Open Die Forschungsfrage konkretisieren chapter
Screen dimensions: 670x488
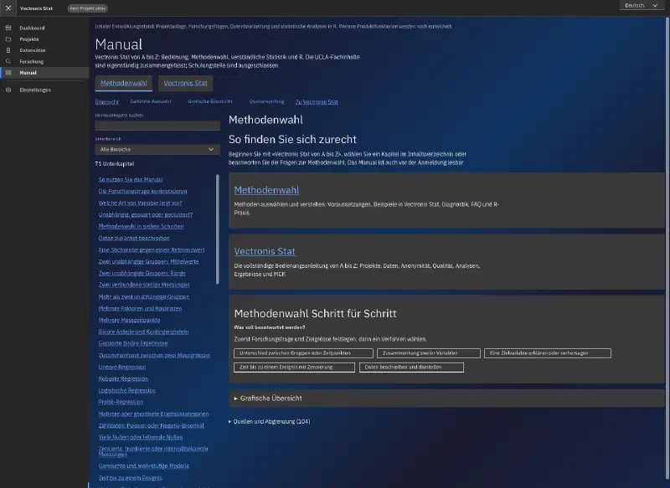(x=142, y=192)
